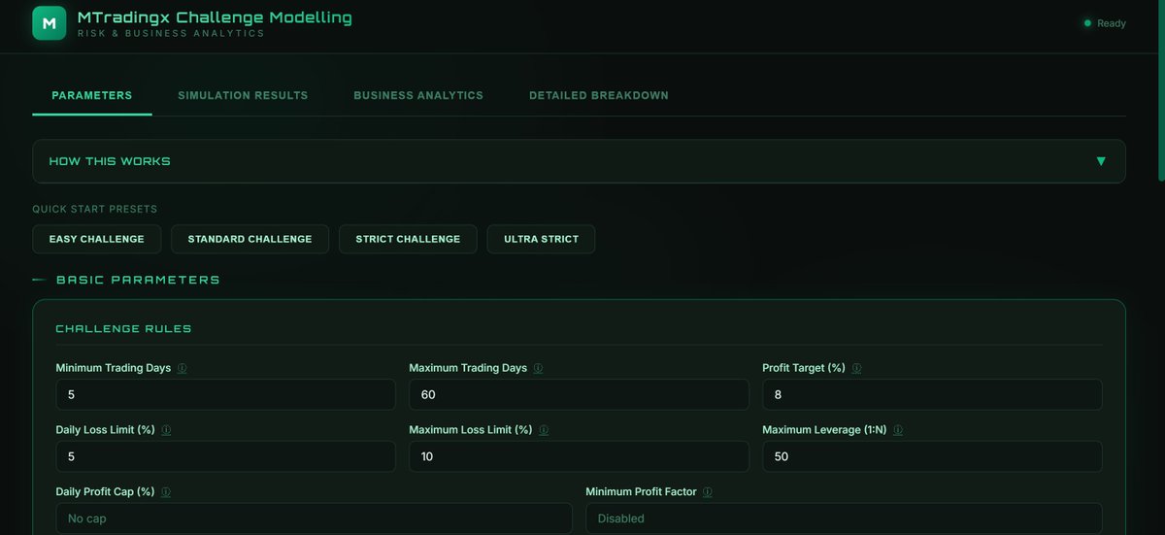Focus the Daily Loss Limit (%) field
The width and height of the screenshot is (1165, 535).
point(225,456)
